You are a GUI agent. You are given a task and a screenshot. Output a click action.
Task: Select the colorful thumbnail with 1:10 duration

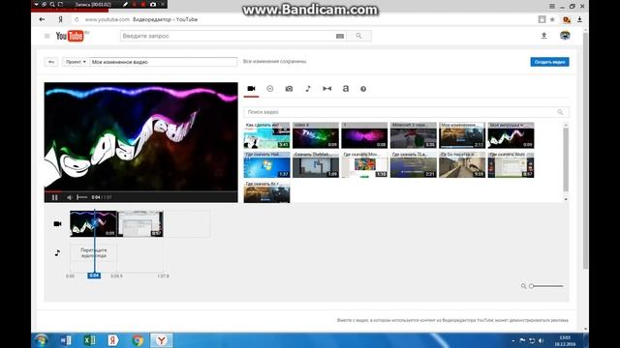pyautogui.click(x=364, y=164)
